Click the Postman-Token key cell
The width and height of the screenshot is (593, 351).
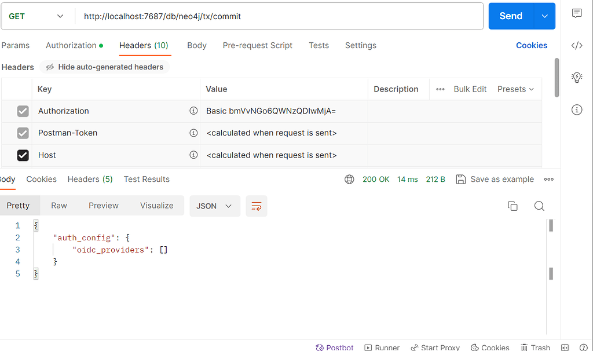click(116, 133)
